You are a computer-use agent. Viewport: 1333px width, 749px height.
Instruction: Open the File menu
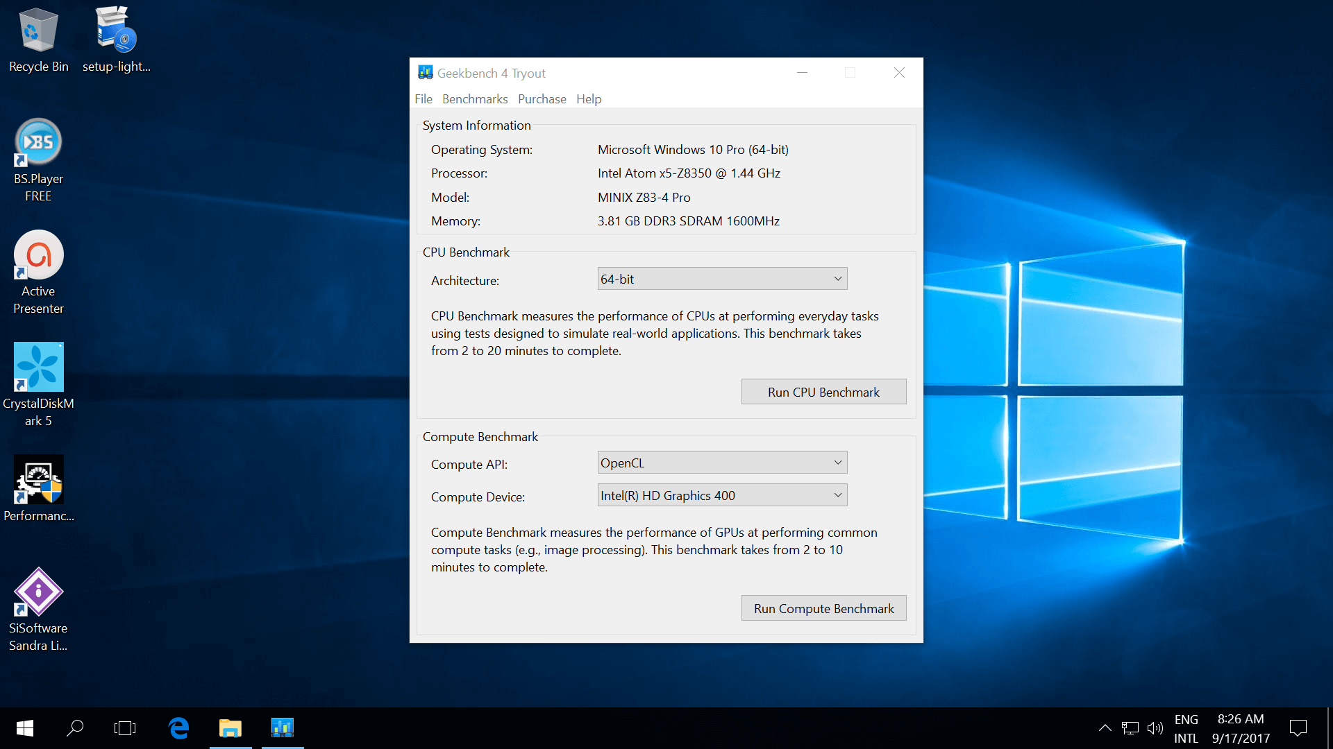423,99
